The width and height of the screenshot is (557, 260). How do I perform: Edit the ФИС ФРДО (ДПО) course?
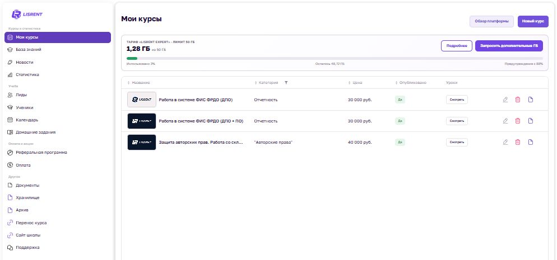pyautogui.click(x=505, y=100)
